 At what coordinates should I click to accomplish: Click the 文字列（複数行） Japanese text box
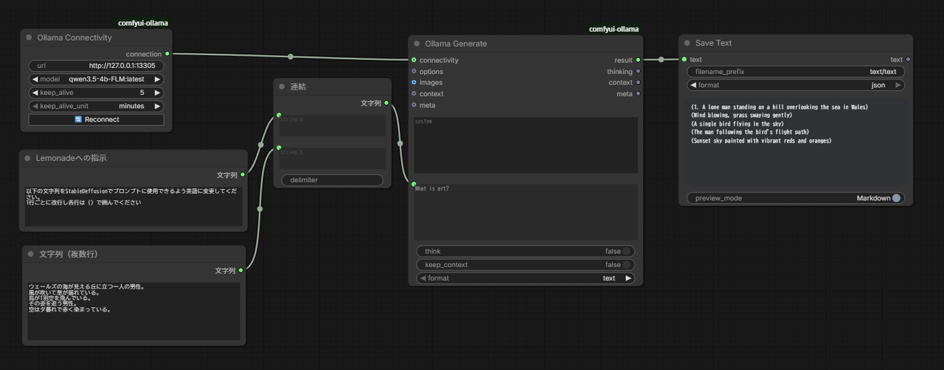coord(134,311)
